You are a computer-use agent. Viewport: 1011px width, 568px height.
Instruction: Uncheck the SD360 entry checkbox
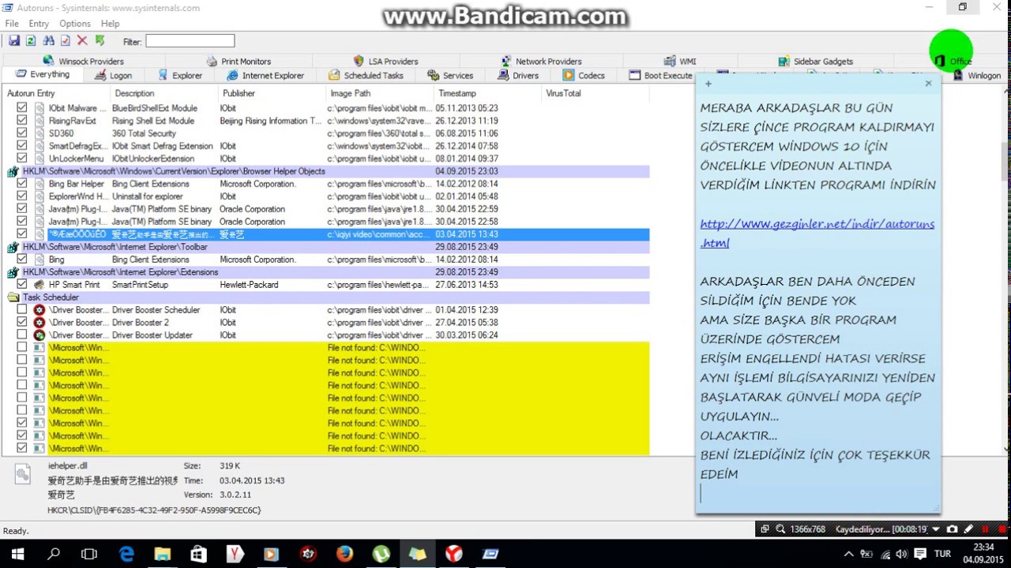pos(21,133)
